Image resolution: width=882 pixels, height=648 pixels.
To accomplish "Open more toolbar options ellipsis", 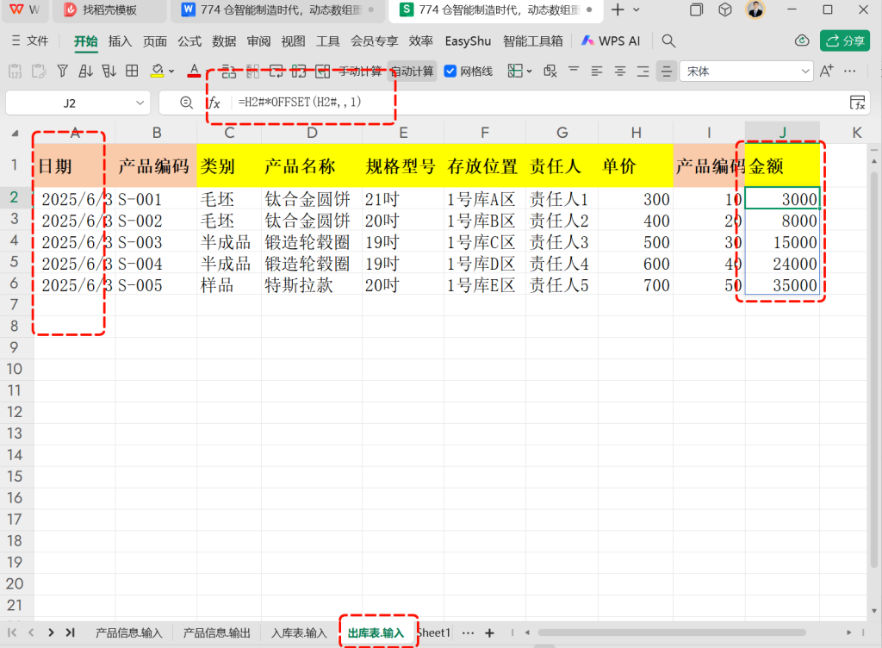I will click(850, 71).
